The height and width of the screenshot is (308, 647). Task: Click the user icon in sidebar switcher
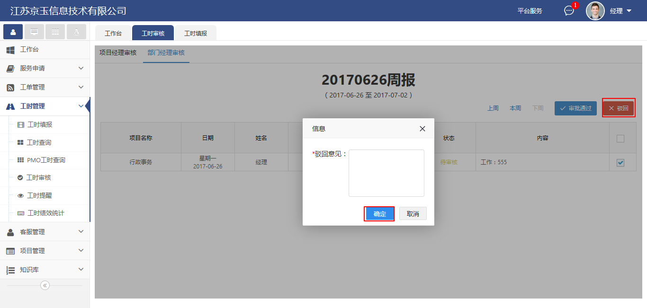coord(13,32)
